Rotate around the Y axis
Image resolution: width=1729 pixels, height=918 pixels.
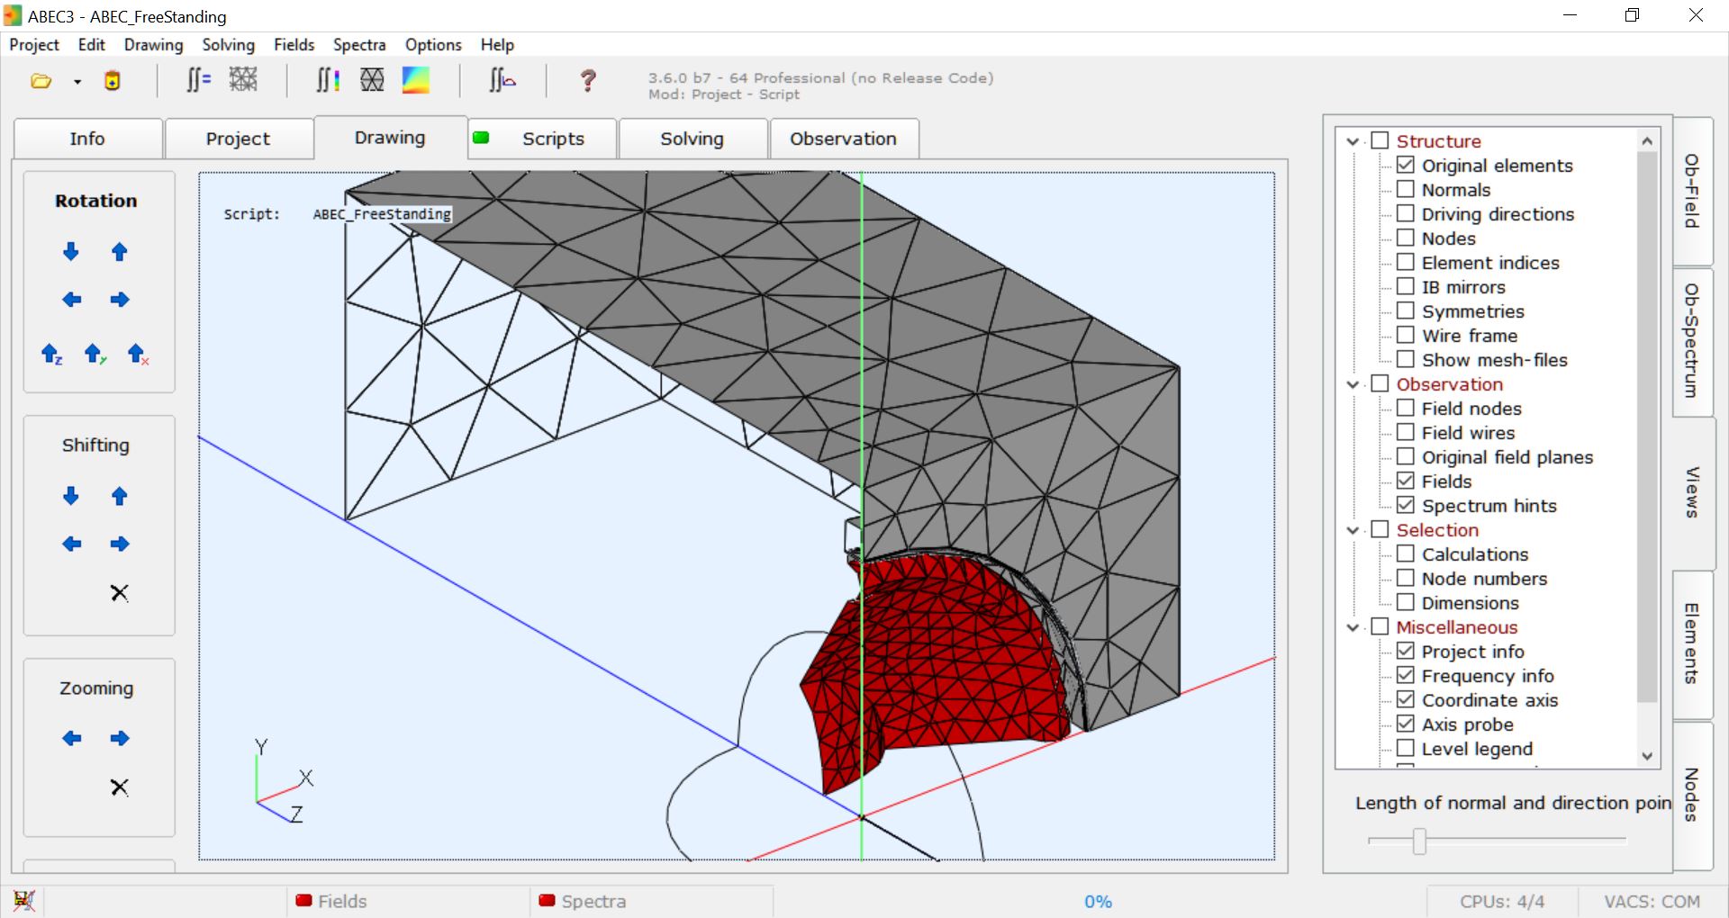pyautogui.click(x=95, y=354)
